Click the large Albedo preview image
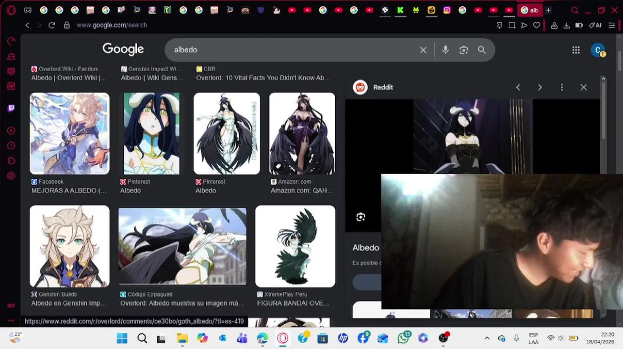623x349 pixels. (x=473, y=136)
